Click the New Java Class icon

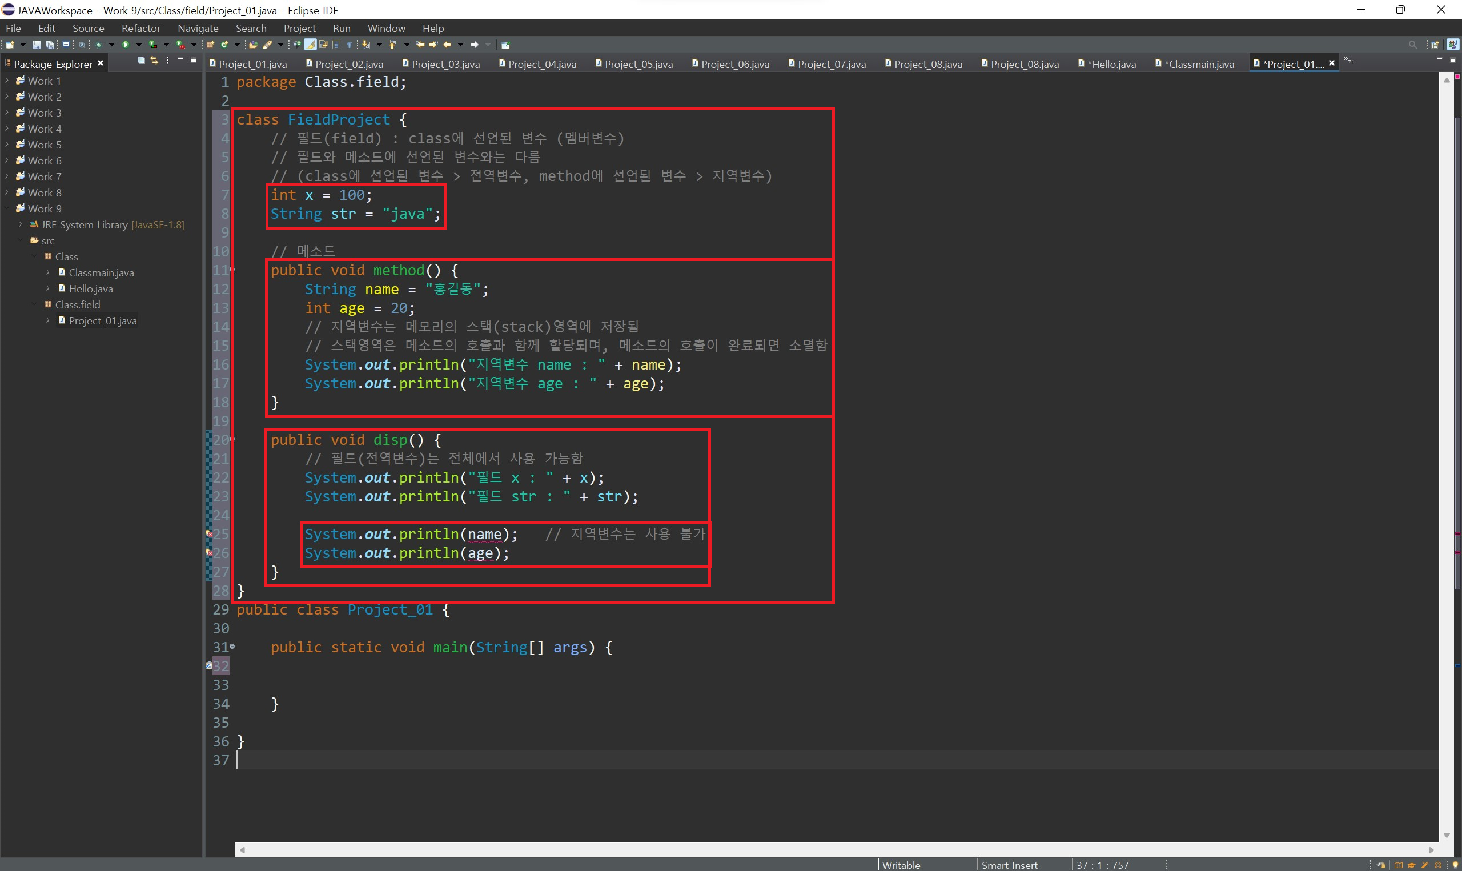[224, 45]
